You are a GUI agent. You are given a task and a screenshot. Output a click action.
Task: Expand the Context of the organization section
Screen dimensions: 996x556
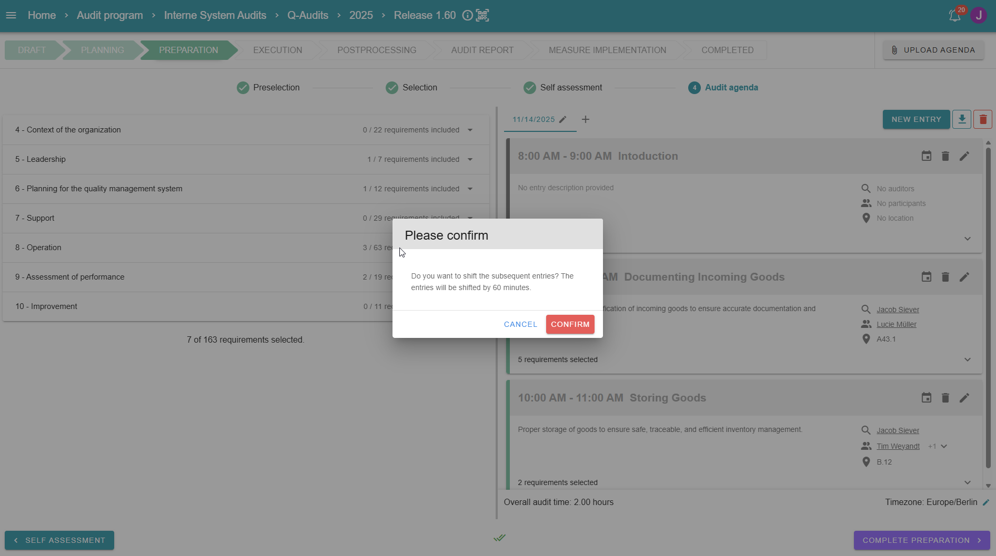(470, 130)
